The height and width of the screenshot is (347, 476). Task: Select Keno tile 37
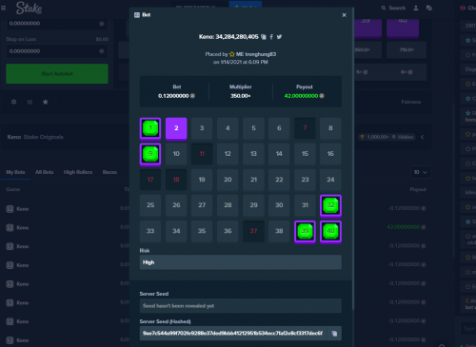(x=253, y=231)
